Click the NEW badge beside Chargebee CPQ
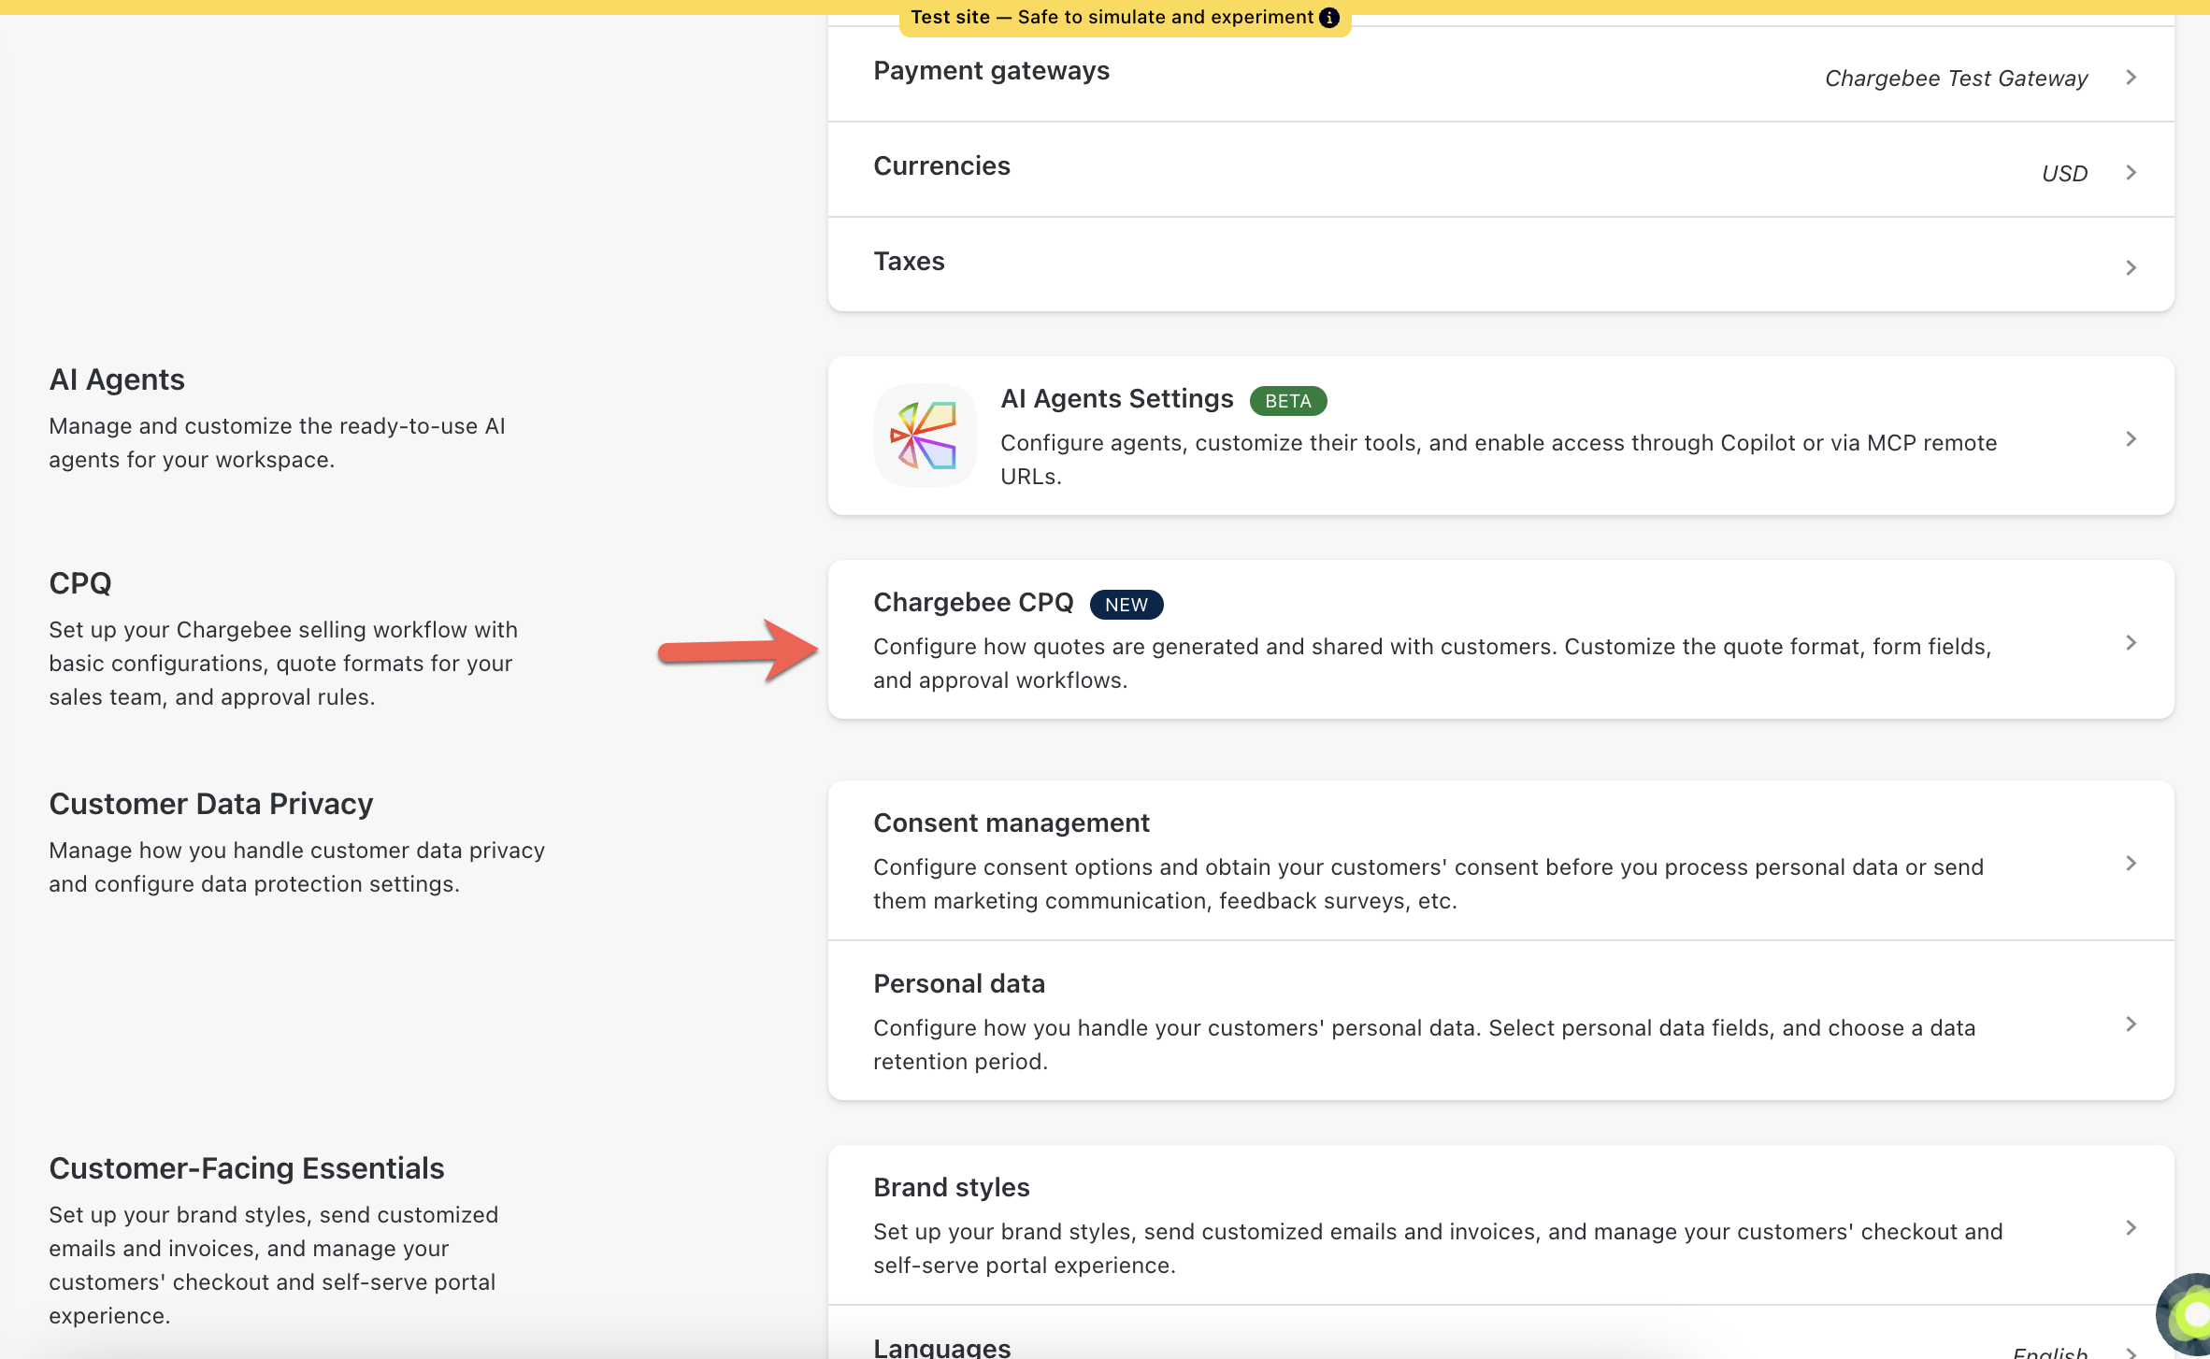Screen dimensions: 2210x1359 pyautogui.click(x=1126, y=605)
